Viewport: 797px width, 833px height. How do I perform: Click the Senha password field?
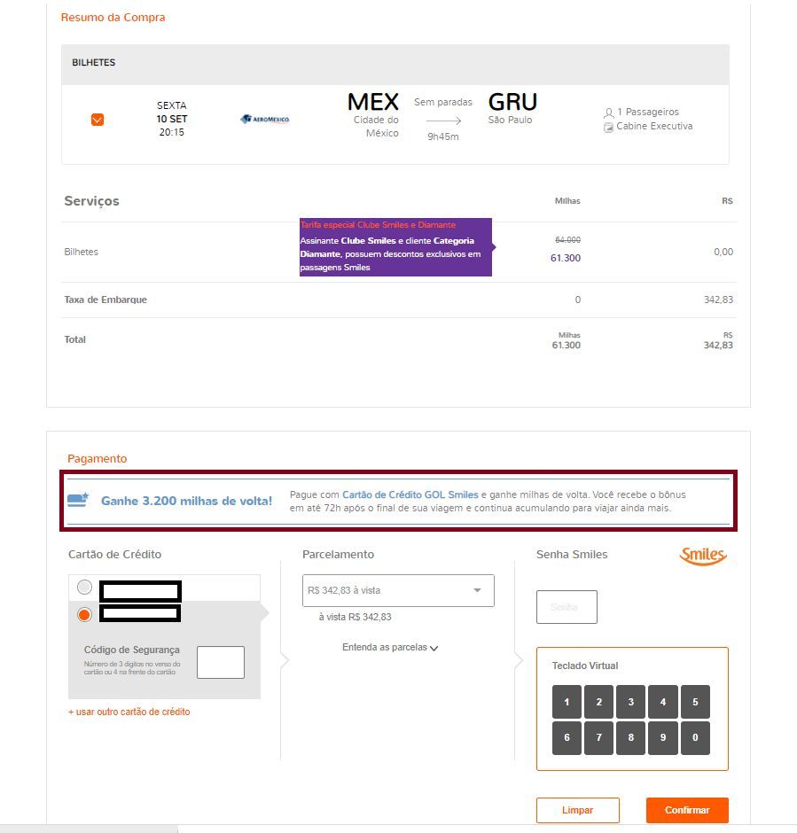[x=566, y=607]
